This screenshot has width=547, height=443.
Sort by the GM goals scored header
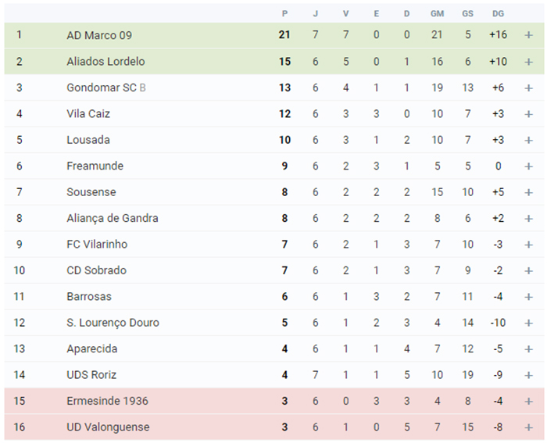(x=437, y=13)
